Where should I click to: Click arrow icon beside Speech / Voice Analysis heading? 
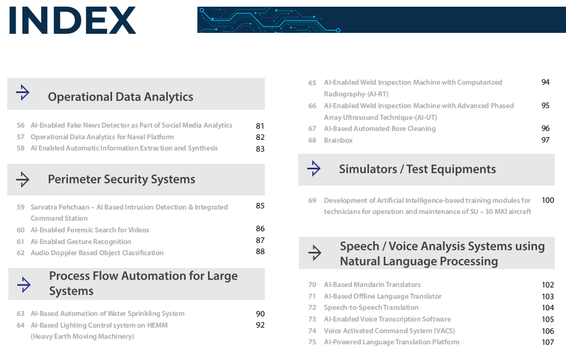315,252
